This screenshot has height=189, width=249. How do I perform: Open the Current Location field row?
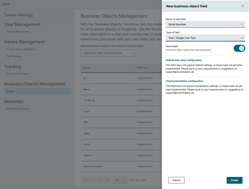click(121, 166)
